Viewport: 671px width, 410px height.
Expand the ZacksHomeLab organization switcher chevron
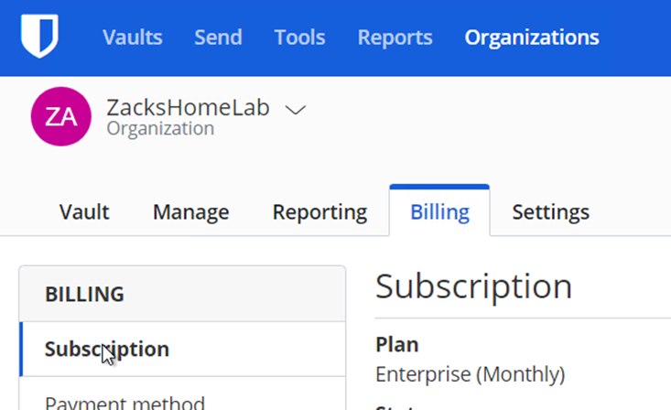coord(296,110)
